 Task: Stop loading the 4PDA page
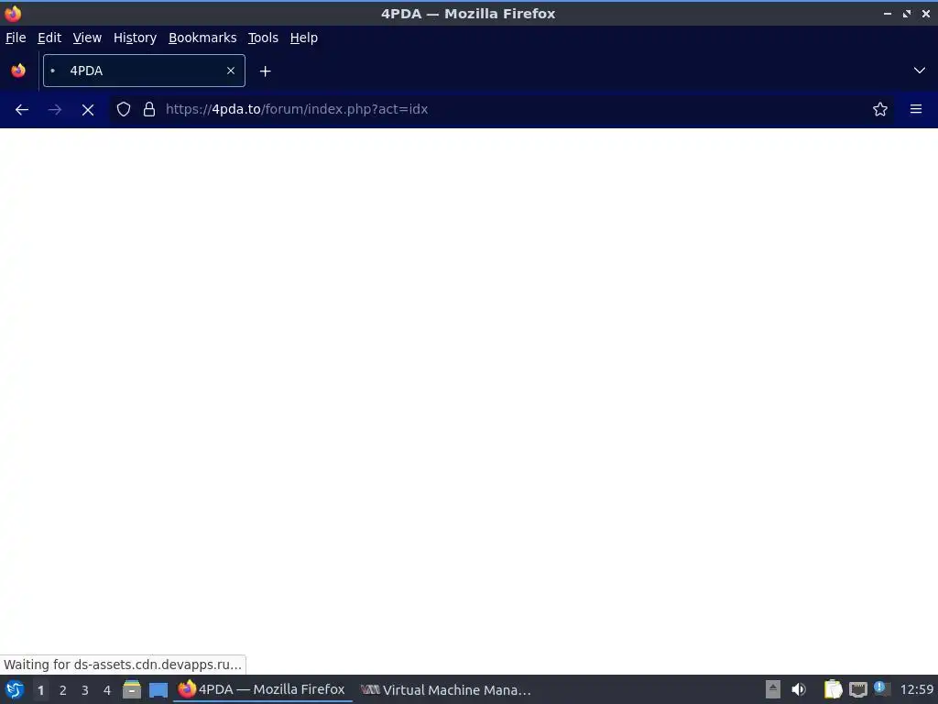point(88,110)
